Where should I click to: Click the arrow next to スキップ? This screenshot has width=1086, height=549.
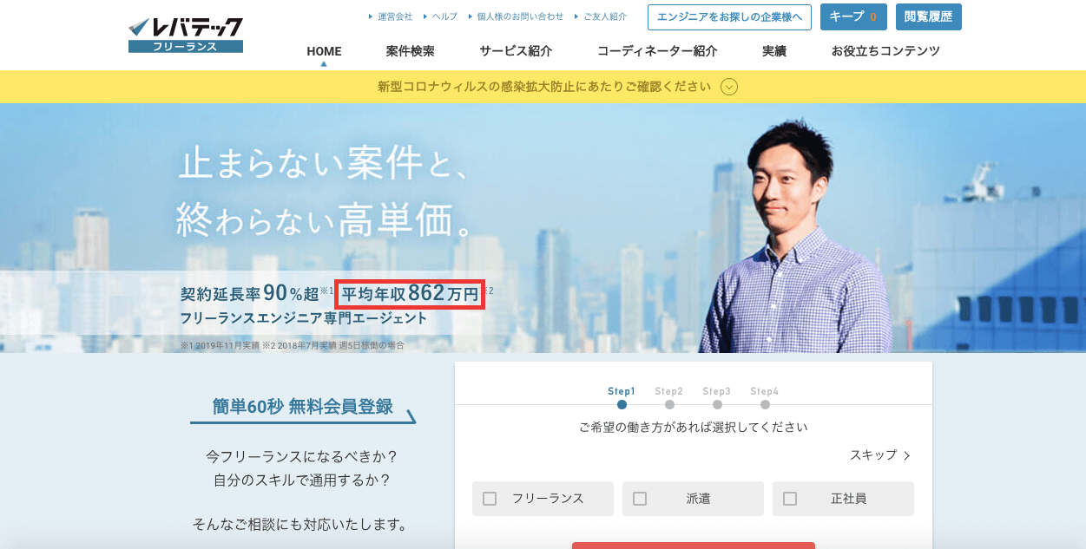pyautogui.click(x=907, y=455)
